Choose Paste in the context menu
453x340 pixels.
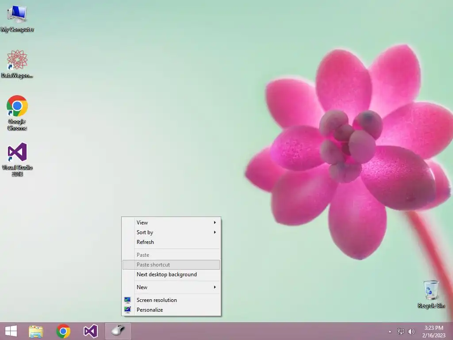click(171, 255)
